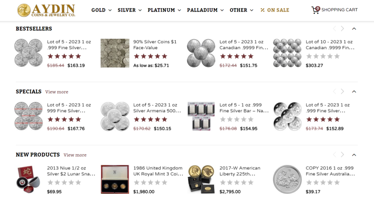The height and width of the screenshot is (204, 374).
Task: Show next Bestsellers items with right arrow
Action: point(342,28)
